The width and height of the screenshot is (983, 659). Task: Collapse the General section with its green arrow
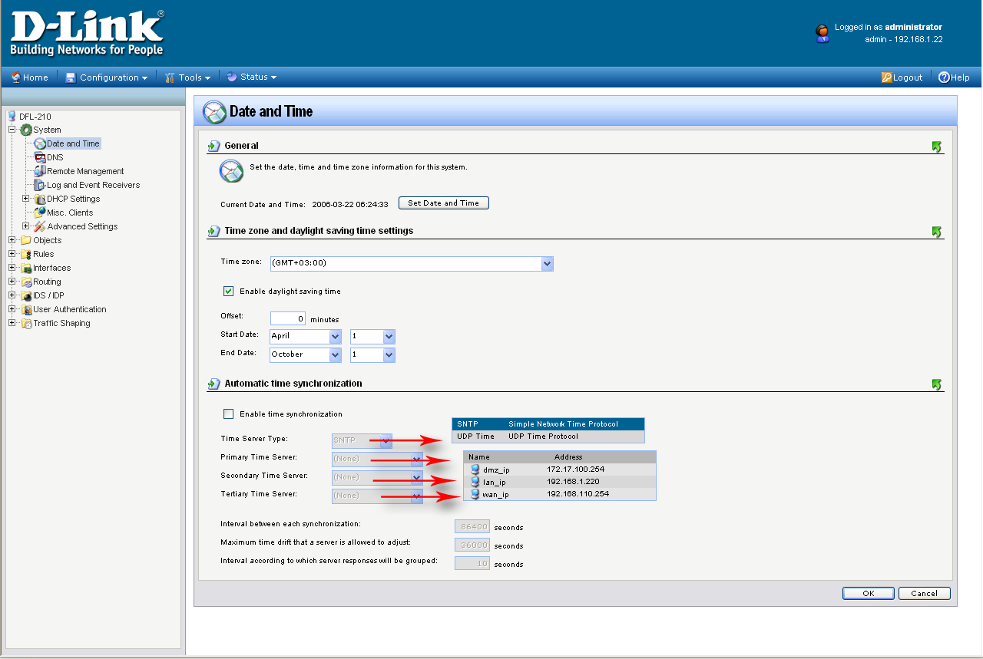pyautogui.click(x=937, y=147)
